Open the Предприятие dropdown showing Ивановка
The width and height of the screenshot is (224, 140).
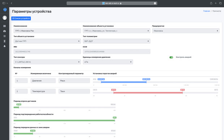(x=186, y=31)
